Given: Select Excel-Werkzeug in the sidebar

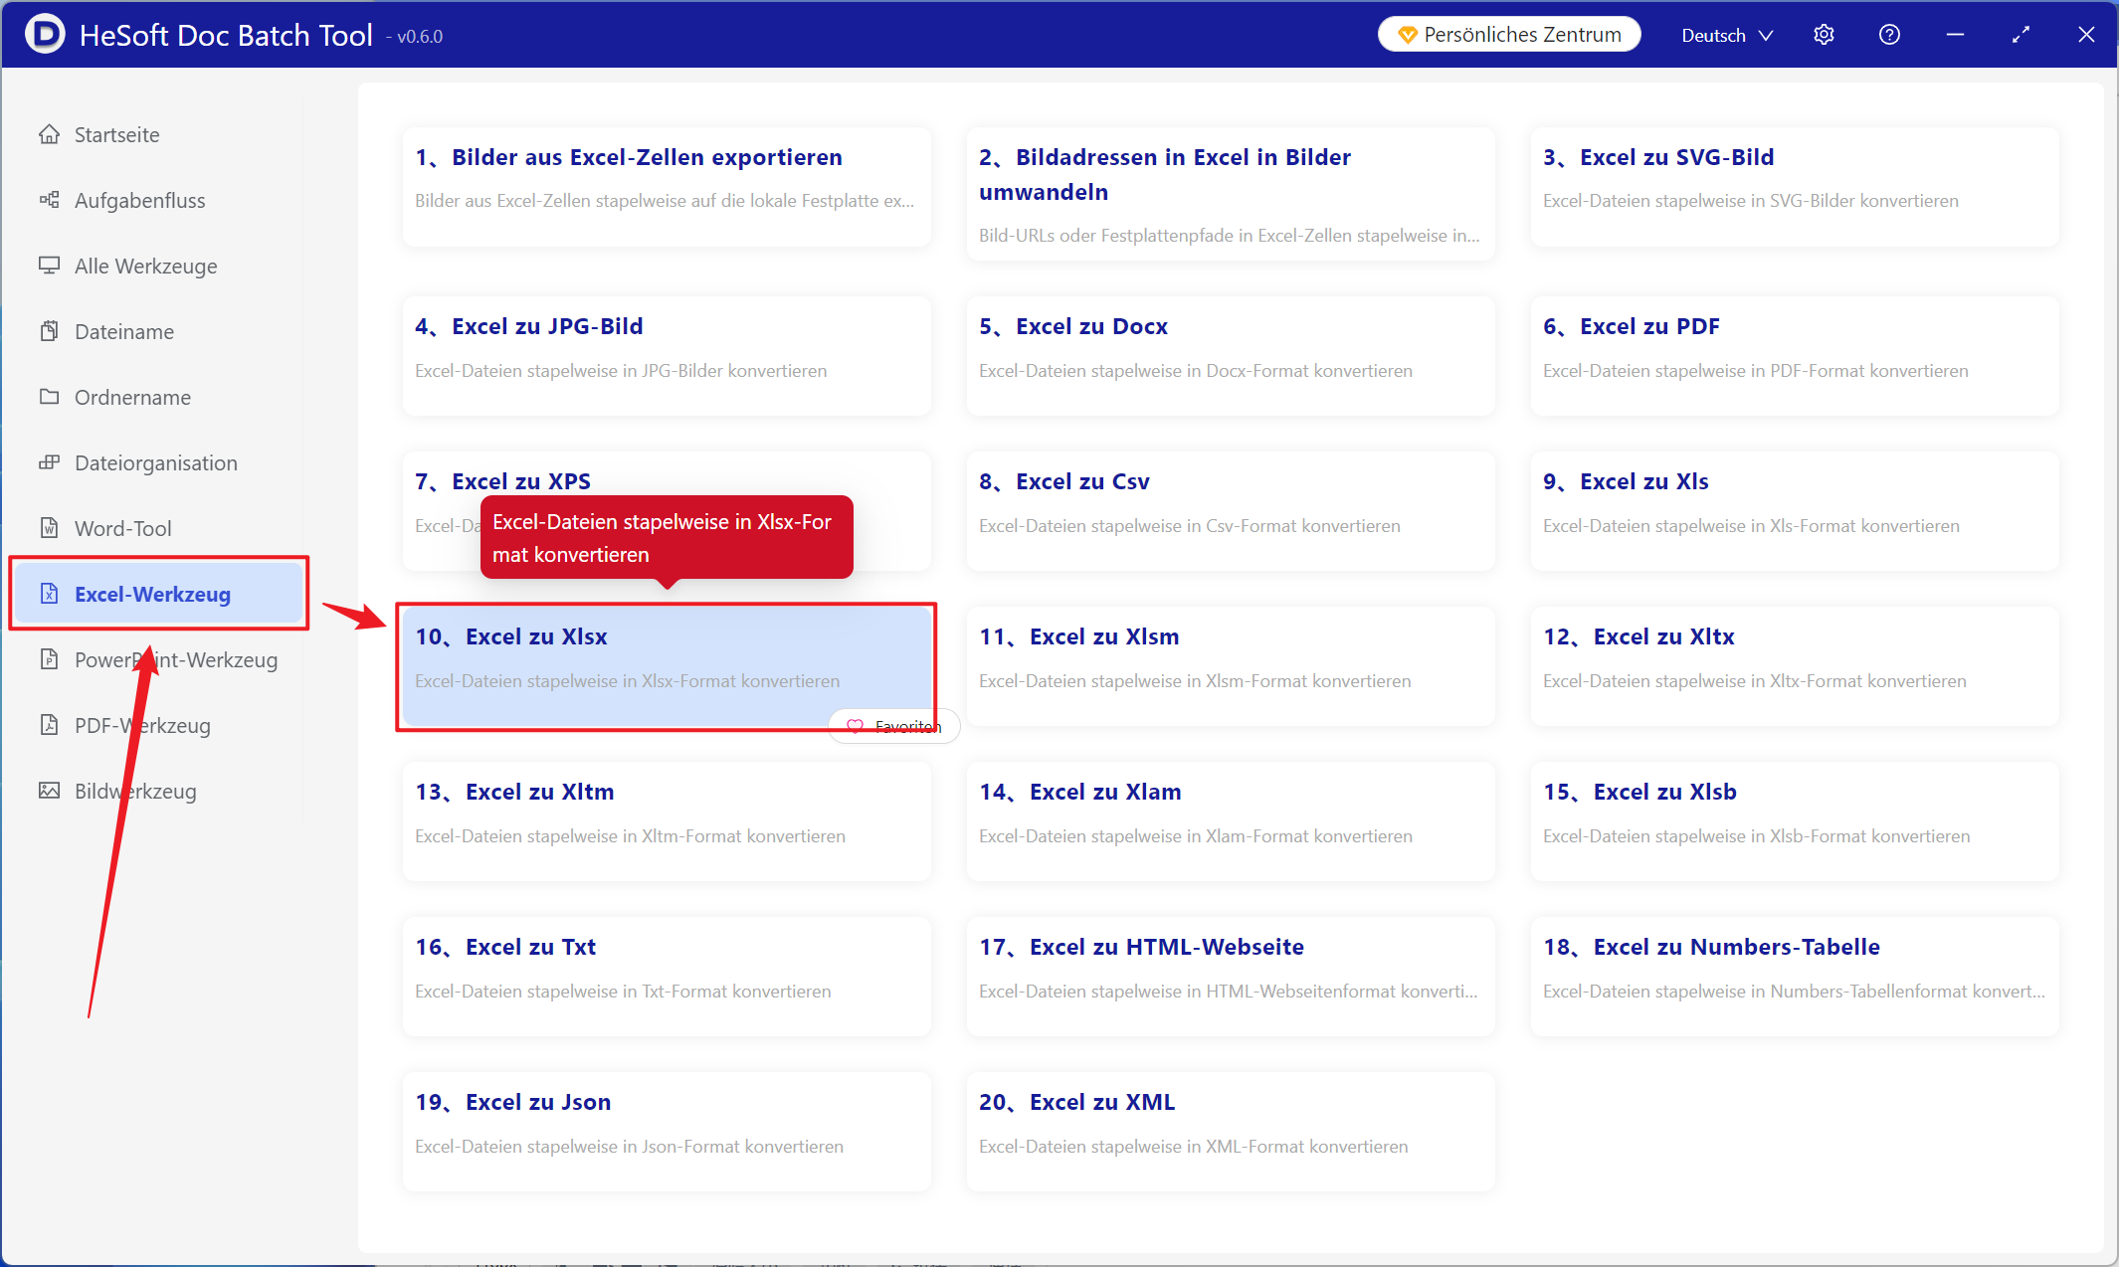Looking at the screenshot, I should click(159, 594).
